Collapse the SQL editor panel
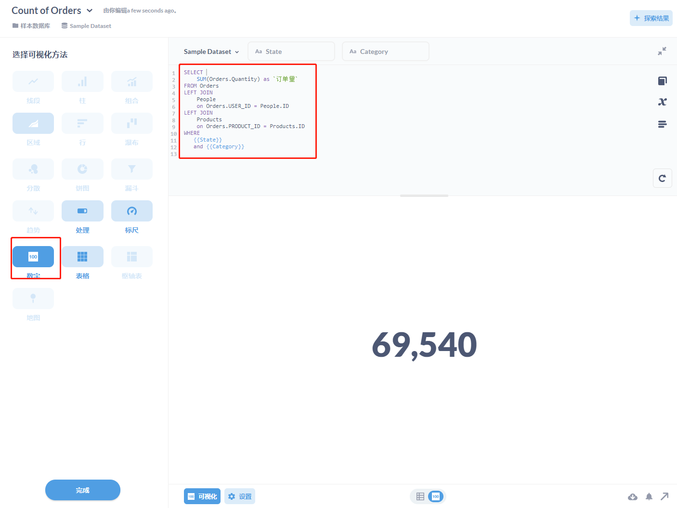The height and width of the screenshot is (508, 677). pyautogui.click(x=663, y=51)
